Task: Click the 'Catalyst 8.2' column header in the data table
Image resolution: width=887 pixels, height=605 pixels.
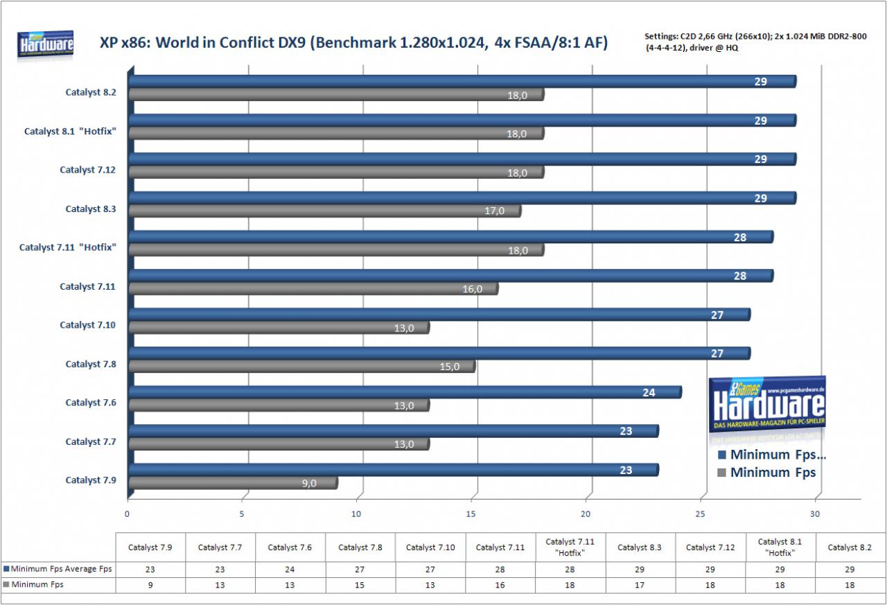Action: click(x=850, y=547)
